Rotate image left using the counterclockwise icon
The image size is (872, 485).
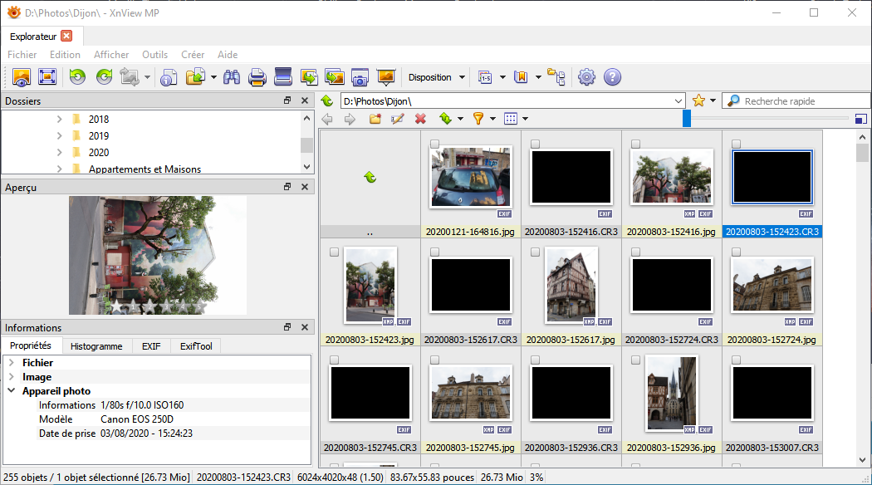(77, 77)
